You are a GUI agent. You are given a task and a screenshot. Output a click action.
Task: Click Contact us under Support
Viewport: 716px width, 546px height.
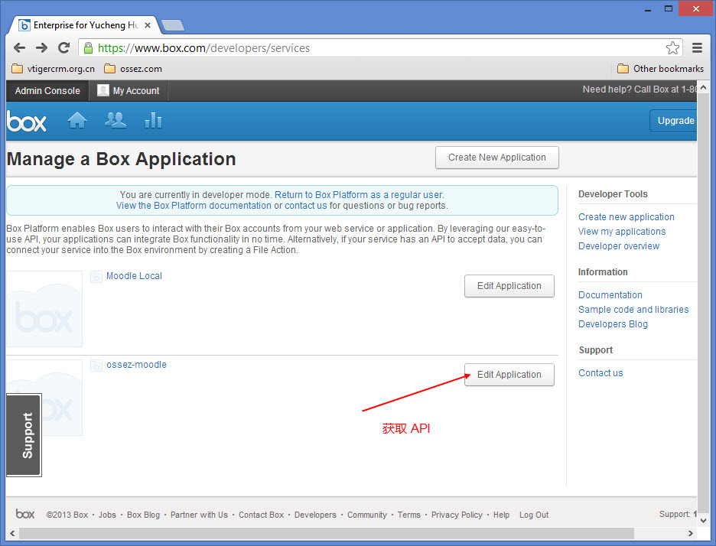point(600,373)
